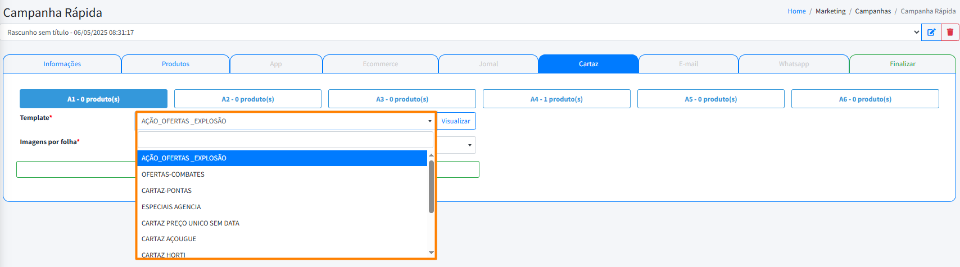
Task: Collapse the Template dropdown field
Action: click(x=286, y=121)
